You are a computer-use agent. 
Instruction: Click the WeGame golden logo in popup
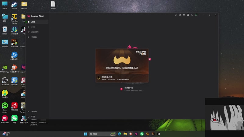tap(122, 60)
